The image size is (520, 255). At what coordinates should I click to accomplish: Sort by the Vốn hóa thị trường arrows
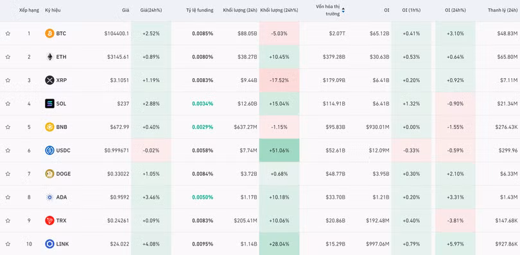(343, 10)
